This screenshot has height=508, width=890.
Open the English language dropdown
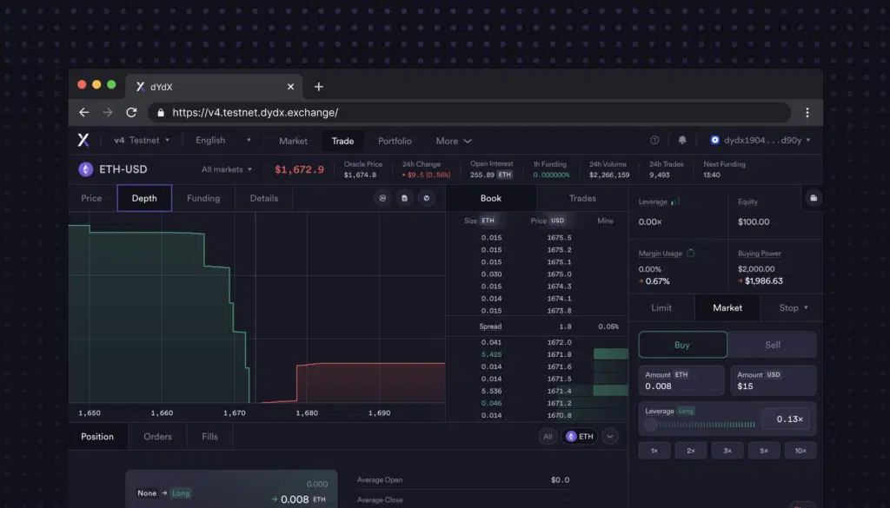222,140
